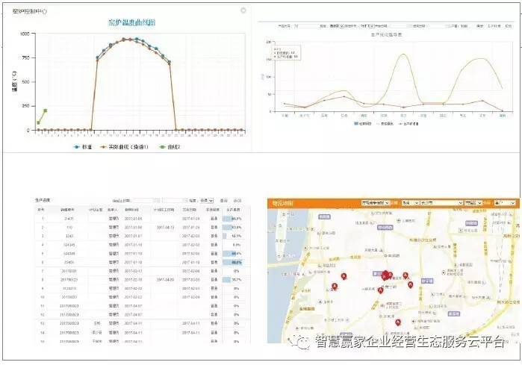Open the last dropdown in the orange map header
The width and height of the screenshot is (522, 365).
[503, 202]
